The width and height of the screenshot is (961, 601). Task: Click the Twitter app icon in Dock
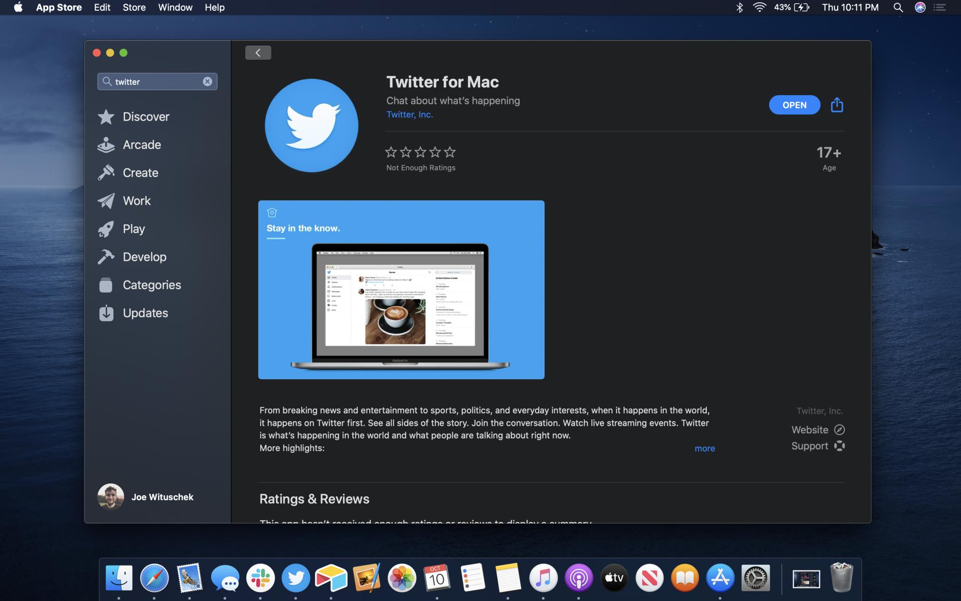point(296,577)
